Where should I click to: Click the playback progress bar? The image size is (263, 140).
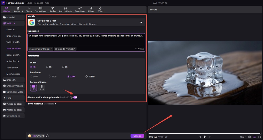(x=204, y=133)
